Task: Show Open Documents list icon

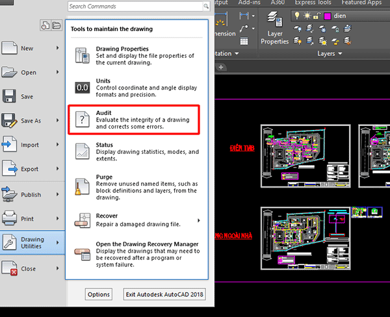Action: point(57,25)
